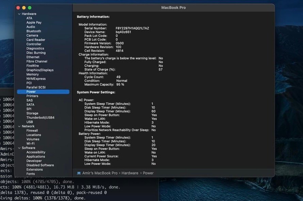Viewport: 303px width, 201px height.
Task: Click the yellow minimize window button
Action: click(x=24, y=7)
